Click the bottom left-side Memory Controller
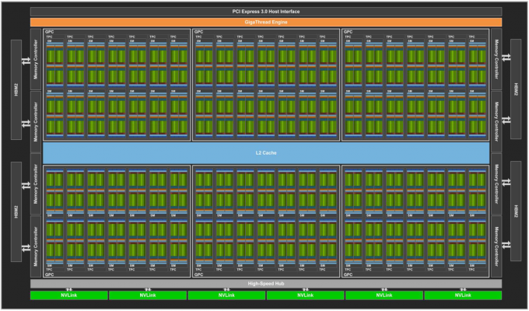This screenshot has height=311, width=529. (36, 246)
